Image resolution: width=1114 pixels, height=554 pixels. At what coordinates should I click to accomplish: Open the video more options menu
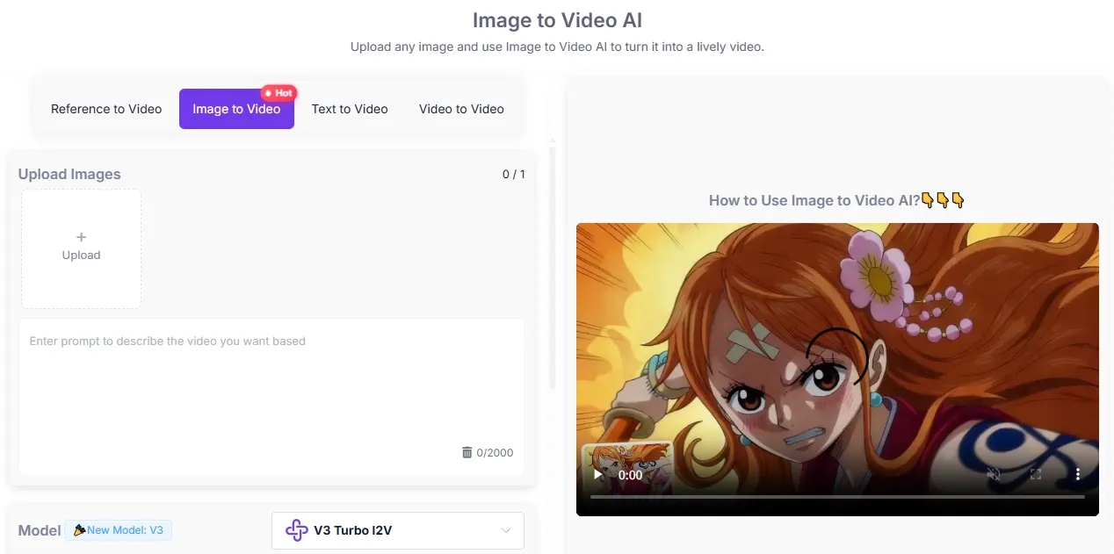click(1078, 474)
